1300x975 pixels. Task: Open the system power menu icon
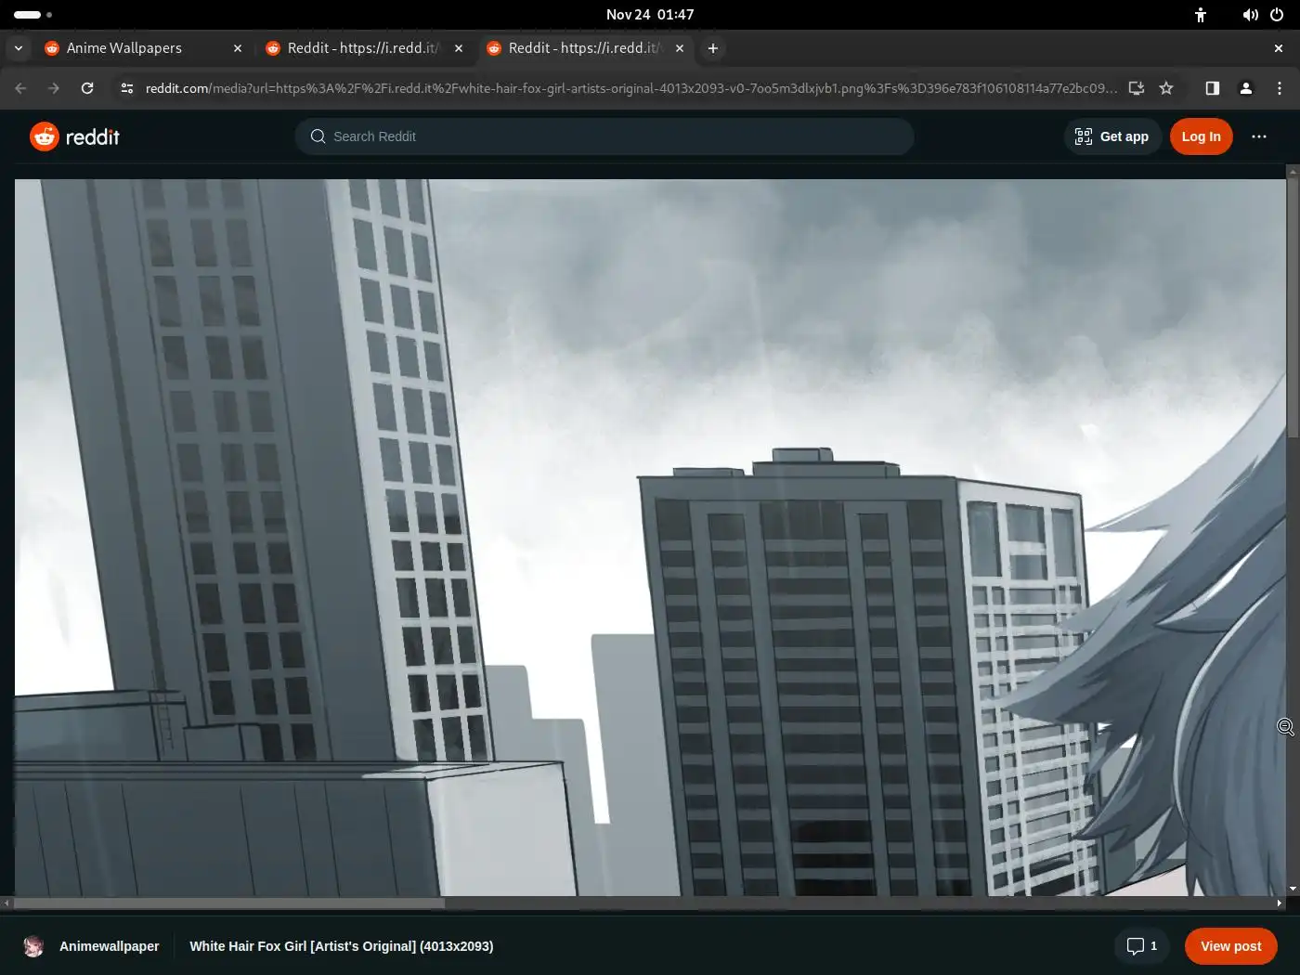click(x=1277, y=15)
